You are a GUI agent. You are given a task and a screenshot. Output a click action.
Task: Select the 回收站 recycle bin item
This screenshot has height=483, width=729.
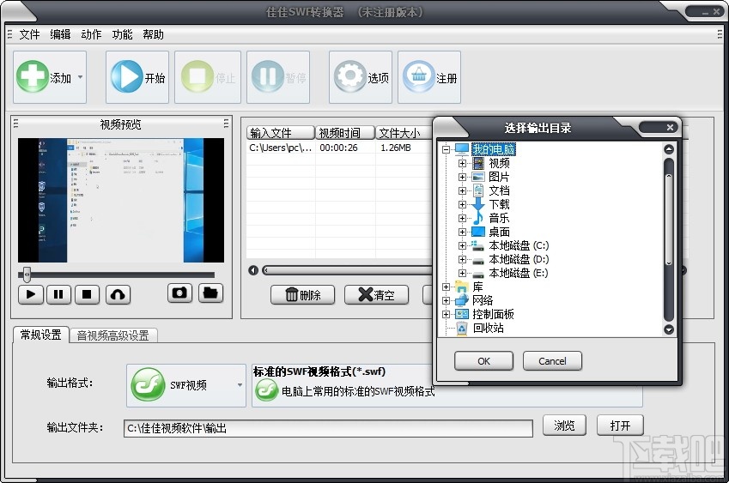click(x=489, y=329)
